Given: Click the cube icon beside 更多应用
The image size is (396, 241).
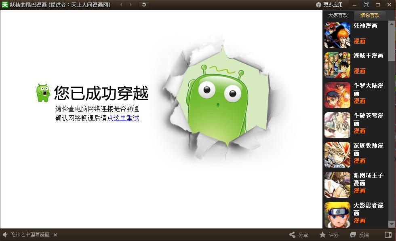Looking at the screenshot, I should [x=319, y=5].
